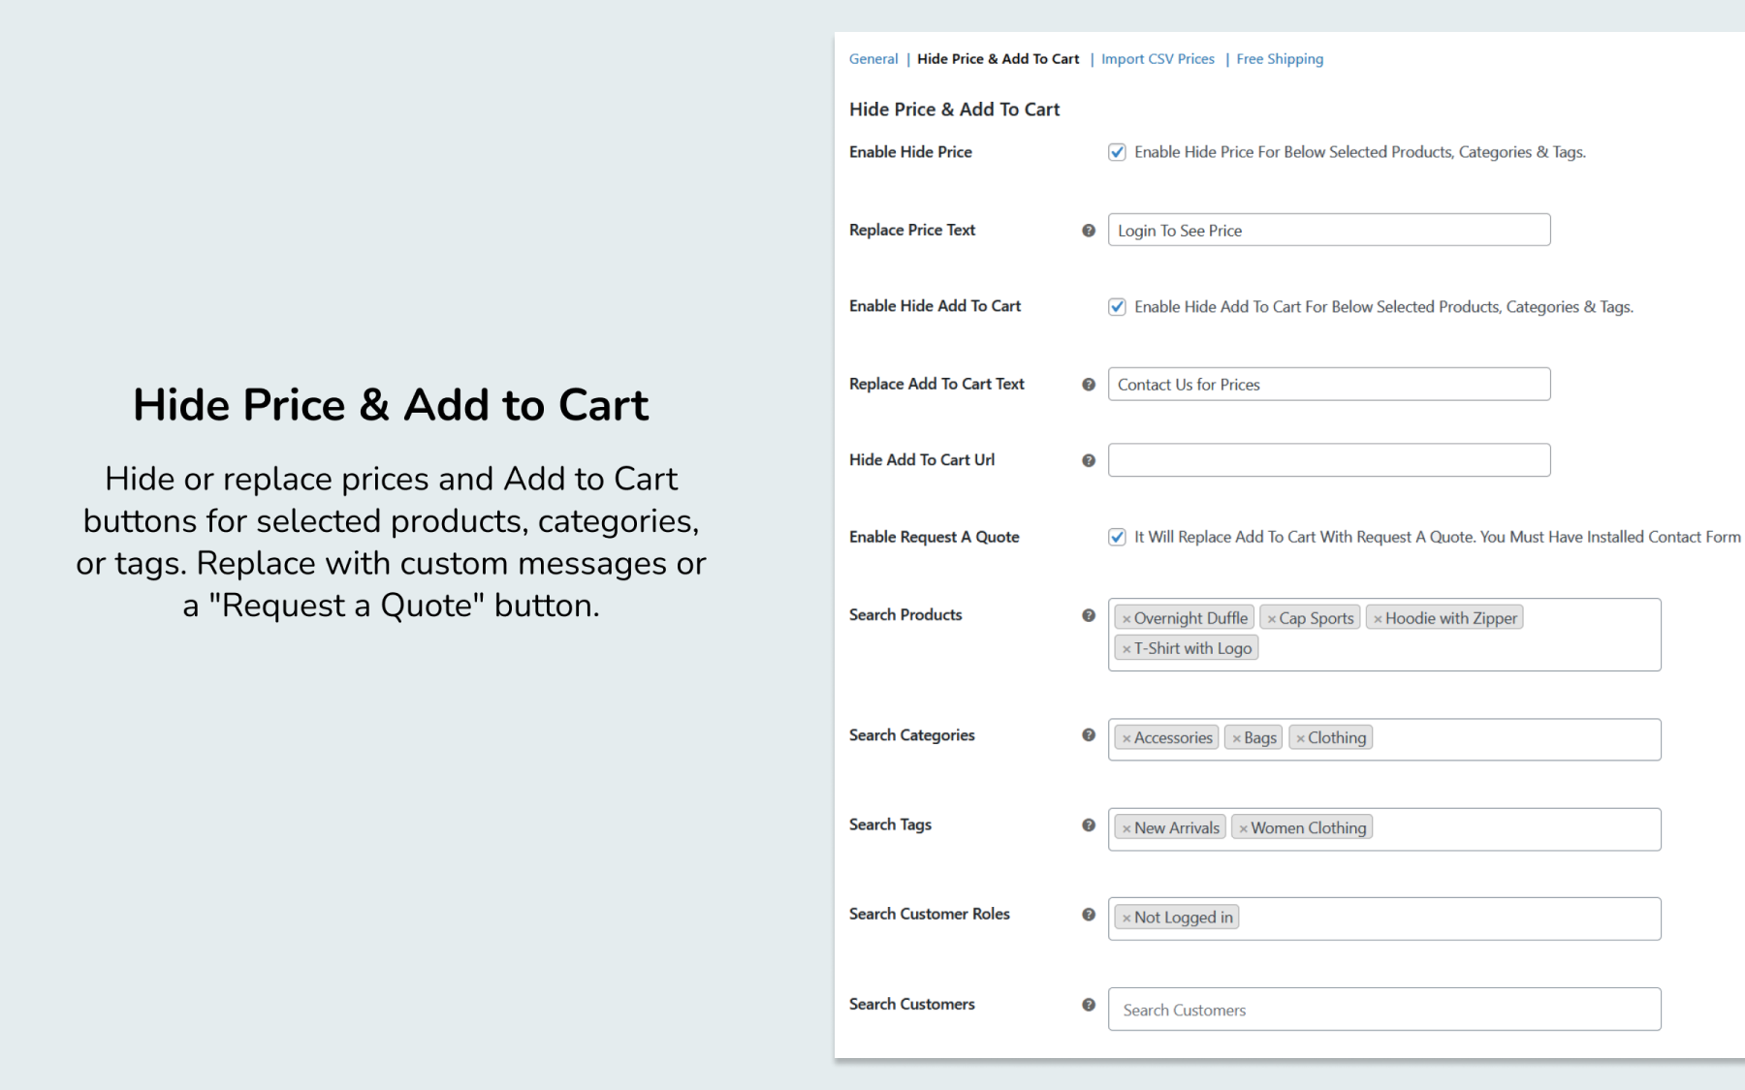Remove the T-Shirt with Logo product tag
The width and height of the screenshot is (1745, 1090).
(1126, 649)
